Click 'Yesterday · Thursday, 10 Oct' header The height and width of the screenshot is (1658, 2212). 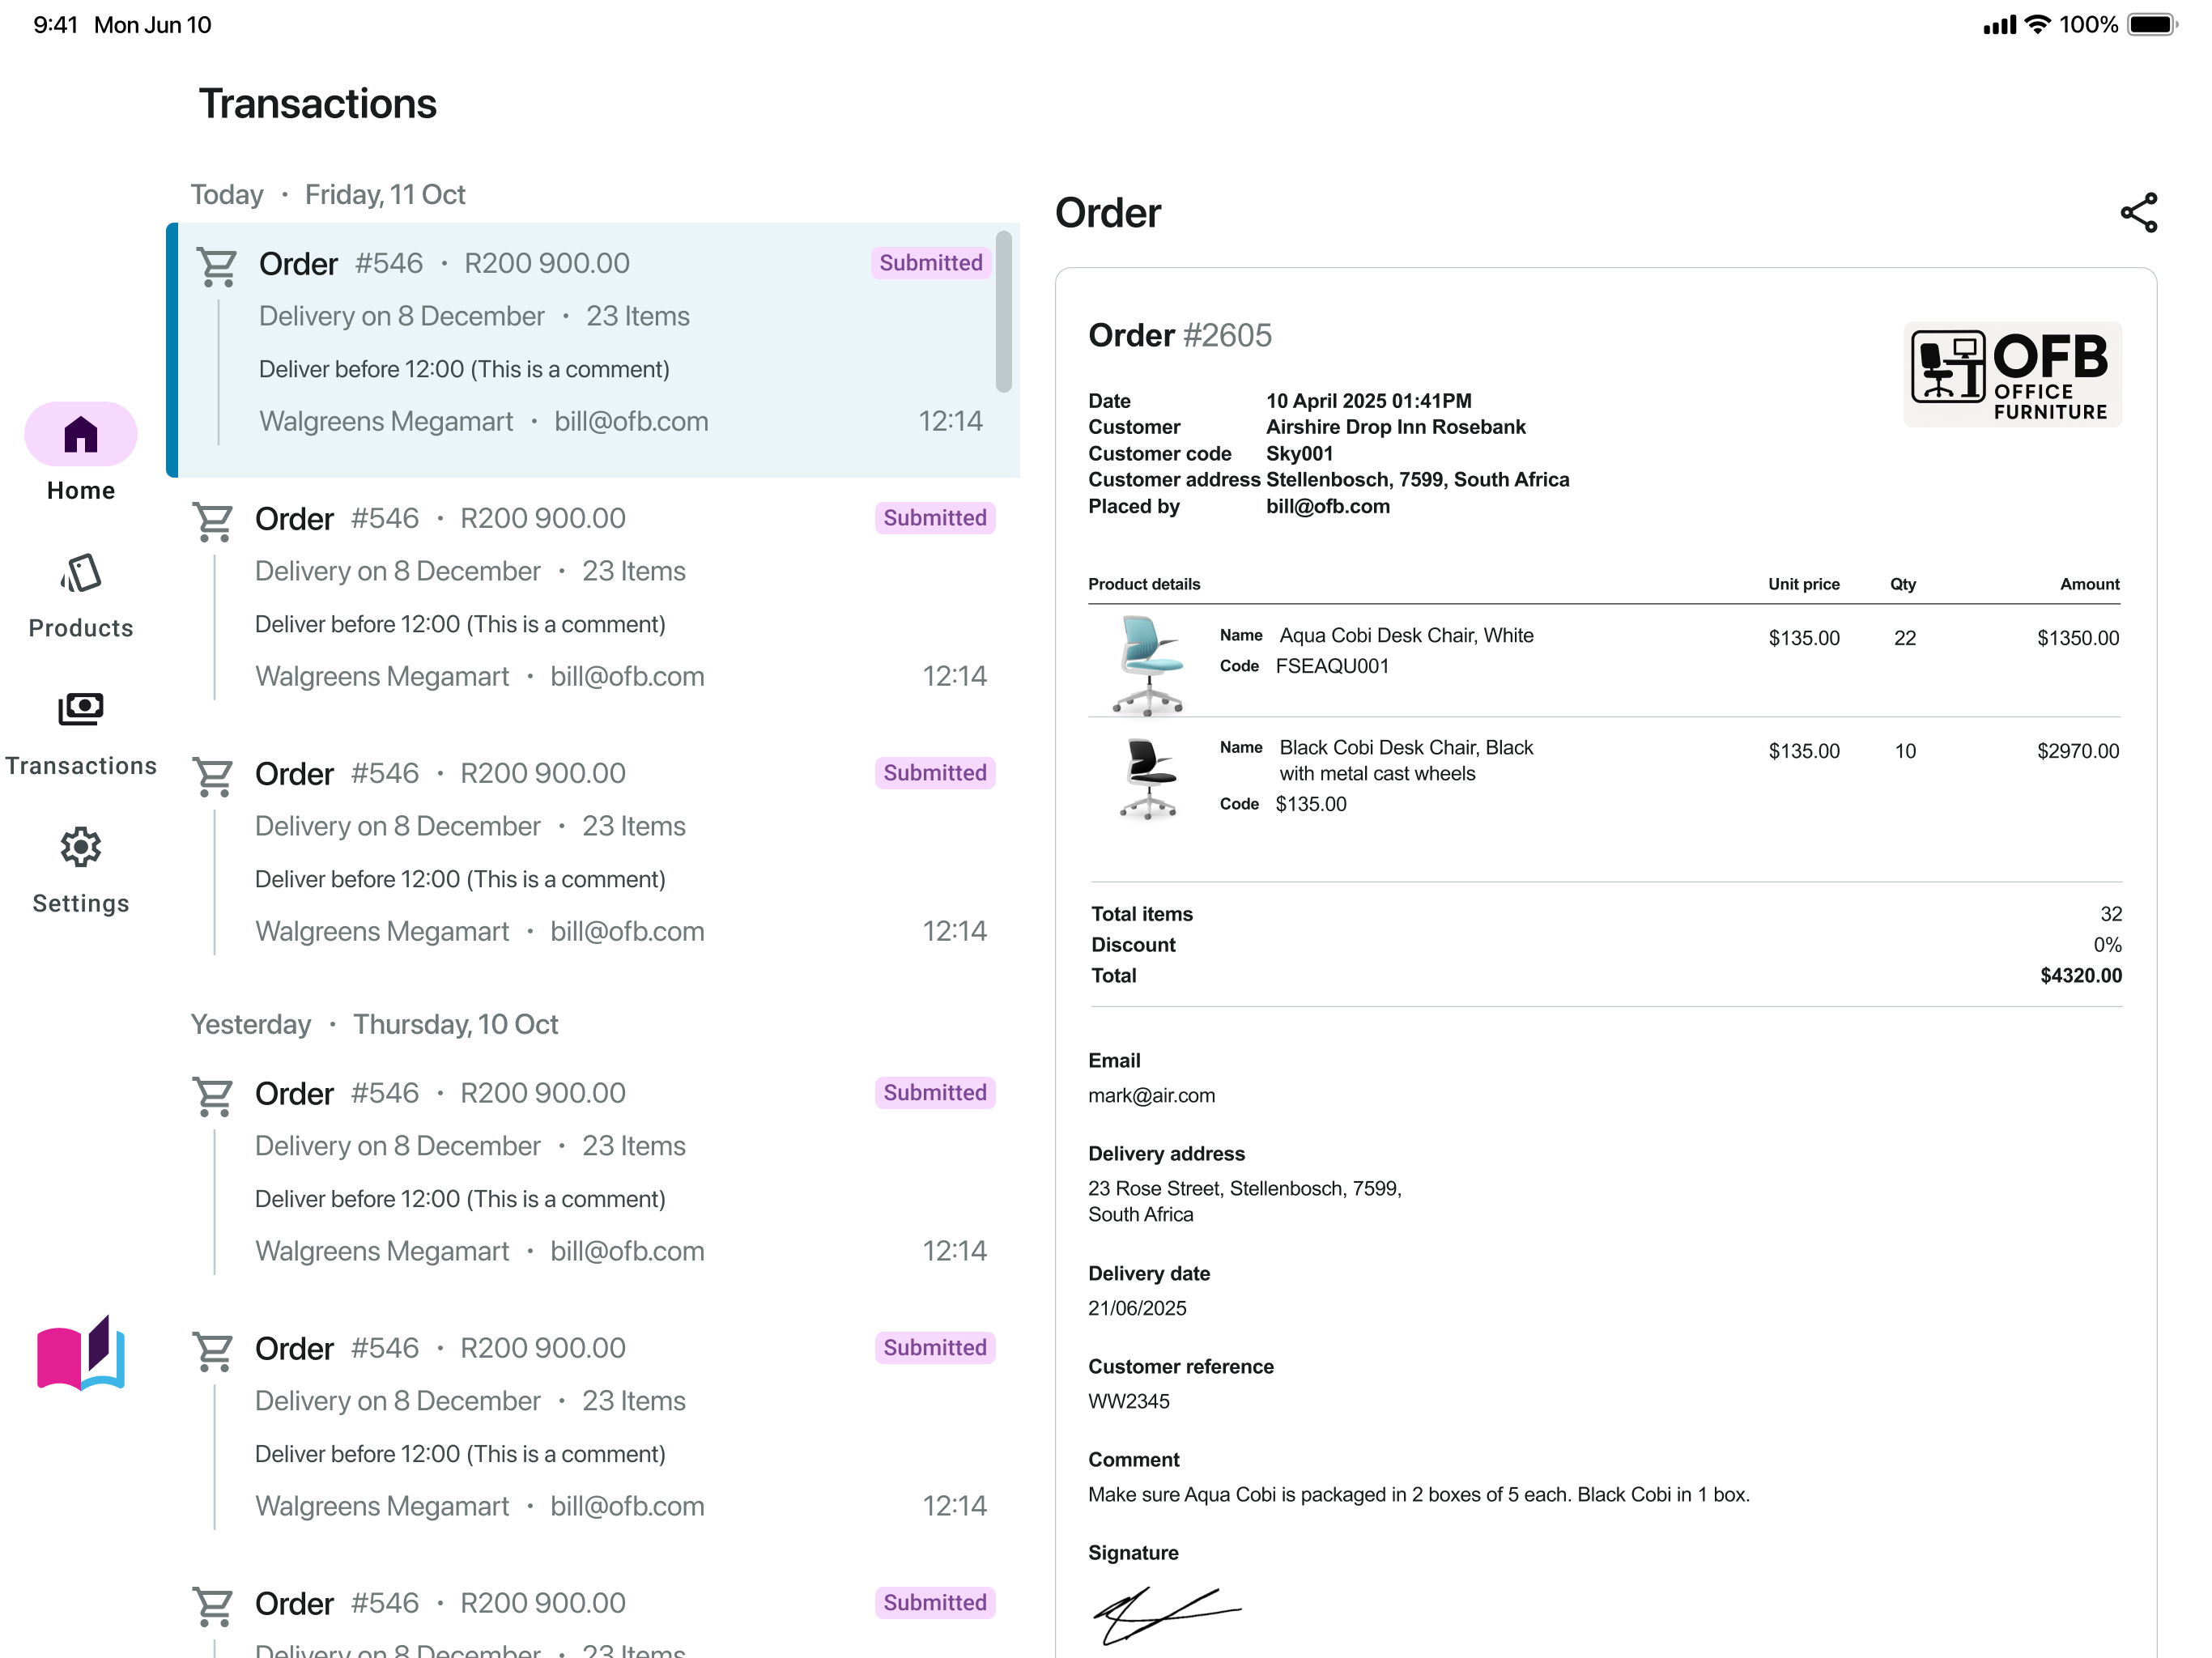click(x=374, y=1024)
